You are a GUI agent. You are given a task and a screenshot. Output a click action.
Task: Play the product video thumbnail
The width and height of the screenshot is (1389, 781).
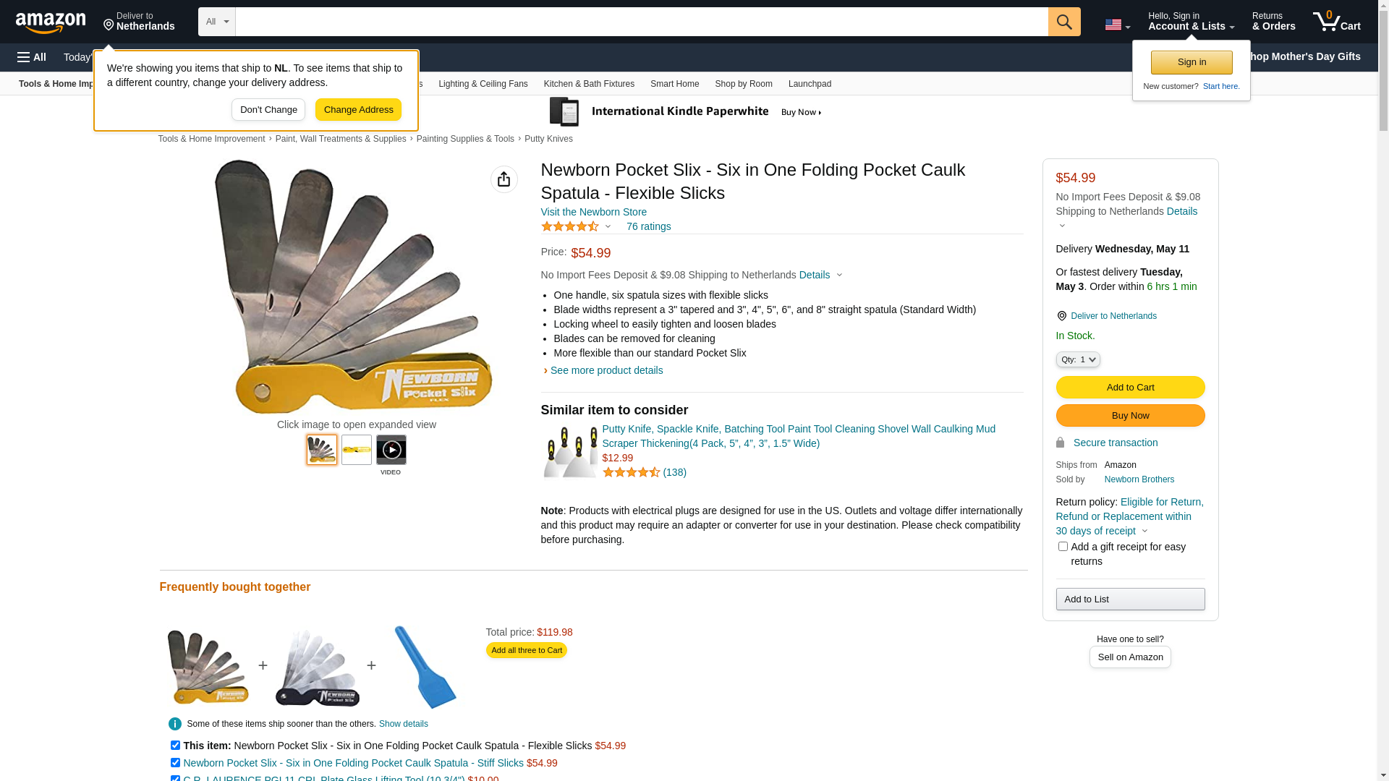point(391,450)
